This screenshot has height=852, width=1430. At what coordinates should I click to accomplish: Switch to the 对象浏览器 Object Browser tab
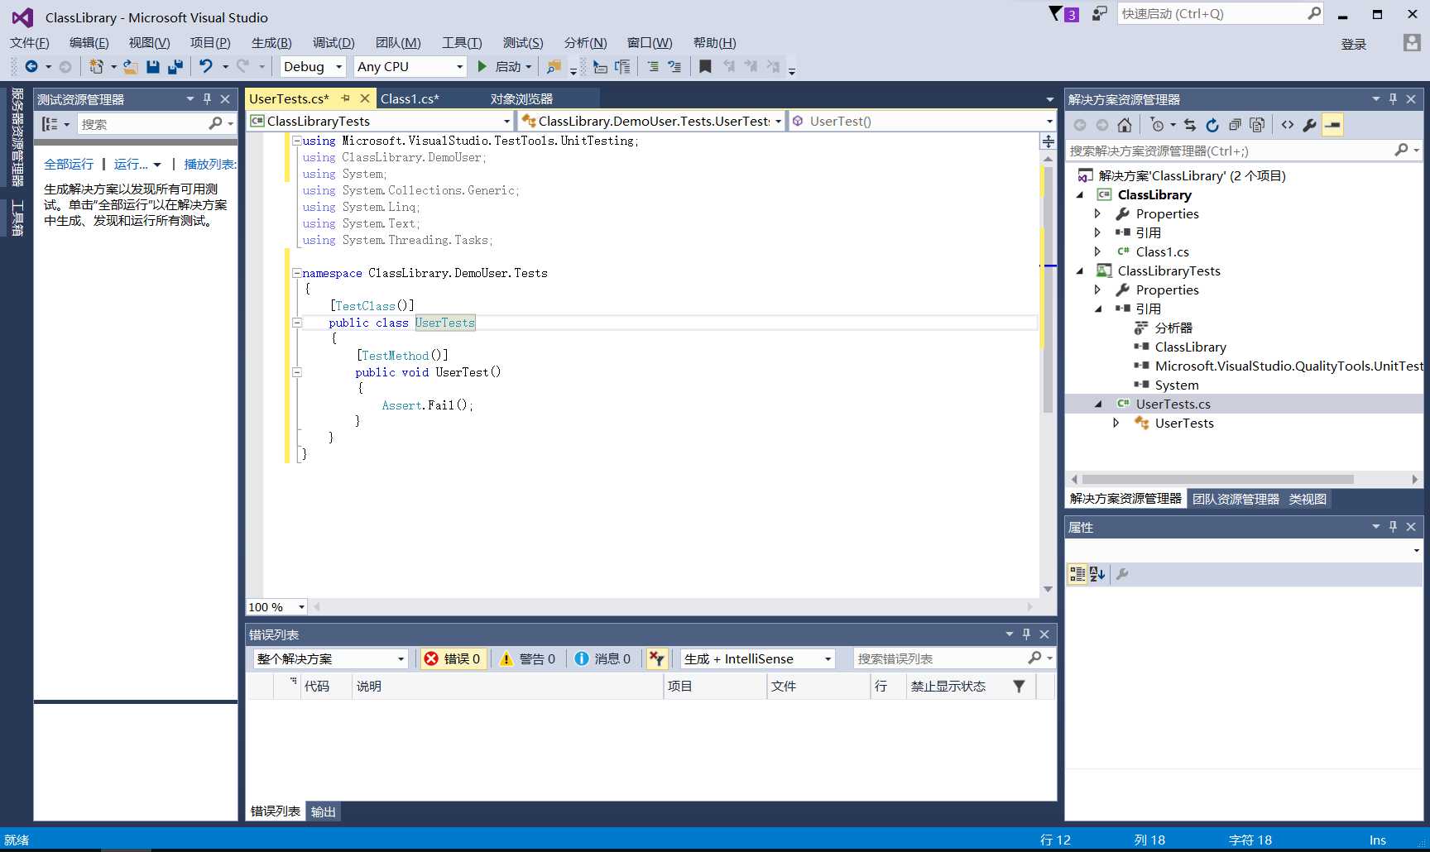click(x=521, y=98)
